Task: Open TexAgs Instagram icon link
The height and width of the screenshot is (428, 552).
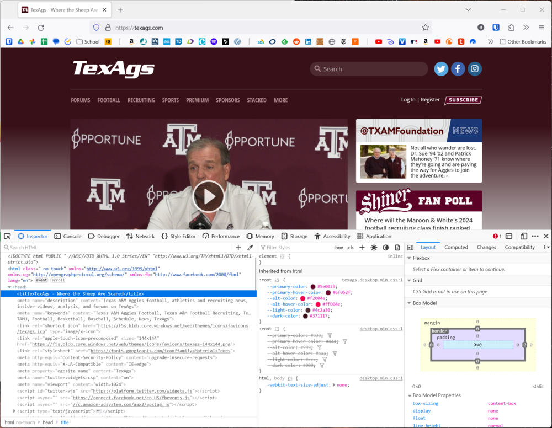Action: [x=475, y=69]
